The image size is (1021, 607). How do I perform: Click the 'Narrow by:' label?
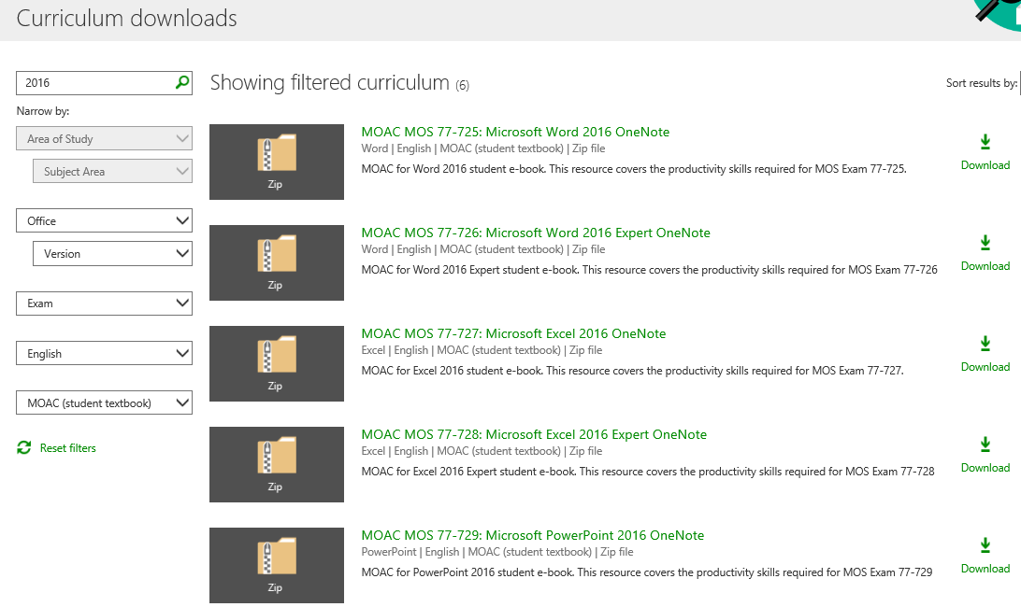pos(43,111)
